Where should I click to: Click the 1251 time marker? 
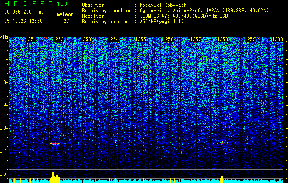31,39
